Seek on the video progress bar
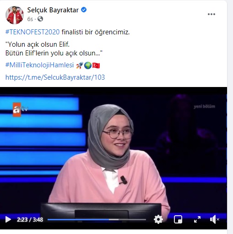 97,220
